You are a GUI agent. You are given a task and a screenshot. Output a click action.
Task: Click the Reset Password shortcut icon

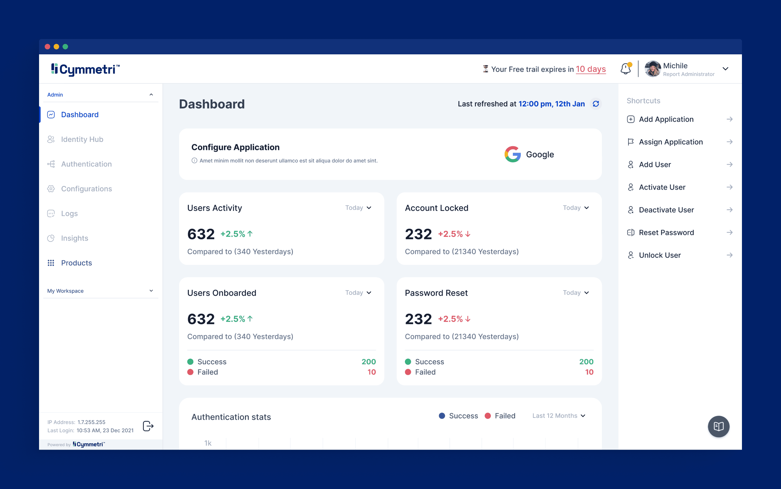630,233
